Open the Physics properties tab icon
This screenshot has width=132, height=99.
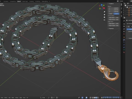(x=124, y=45)
